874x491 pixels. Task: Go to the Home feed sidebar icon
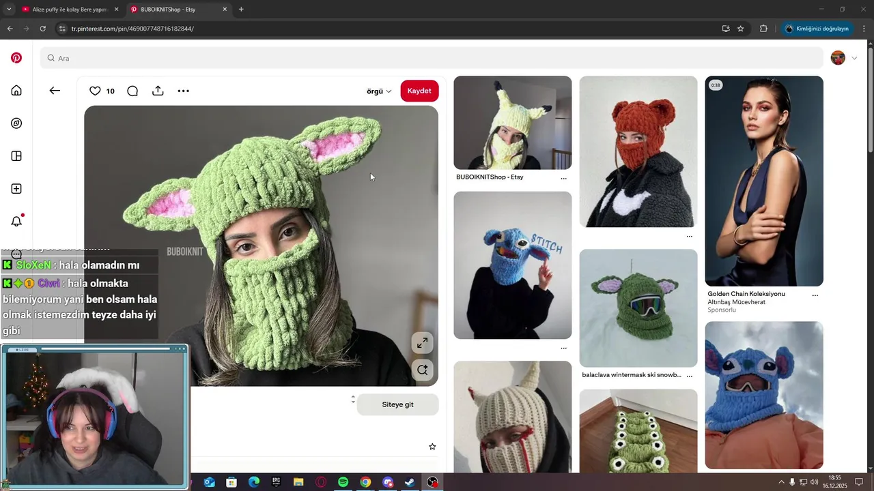click(16, 91)
